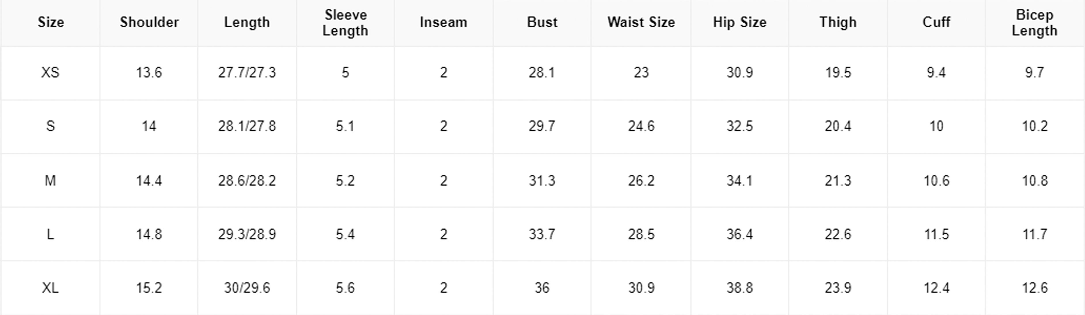Select the L size row label
This screenshot has width=1085, height=315.
click(x=51, y=234)
